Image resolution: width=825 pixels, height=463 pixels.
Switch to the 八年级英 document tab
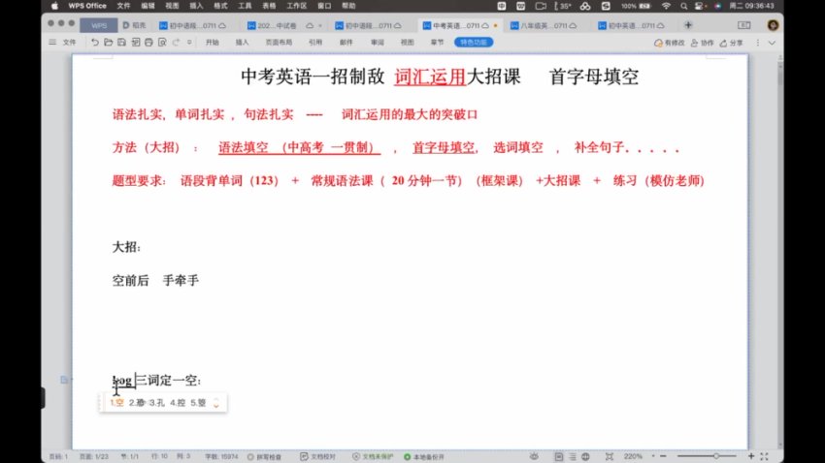point(534,24)
